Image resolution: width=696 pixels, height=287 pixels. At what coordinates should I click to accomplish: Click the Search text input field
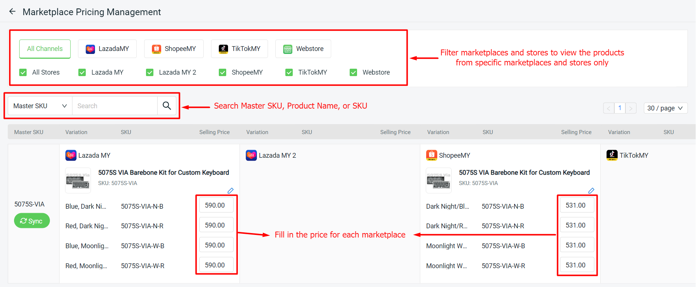tap(115, 106)
